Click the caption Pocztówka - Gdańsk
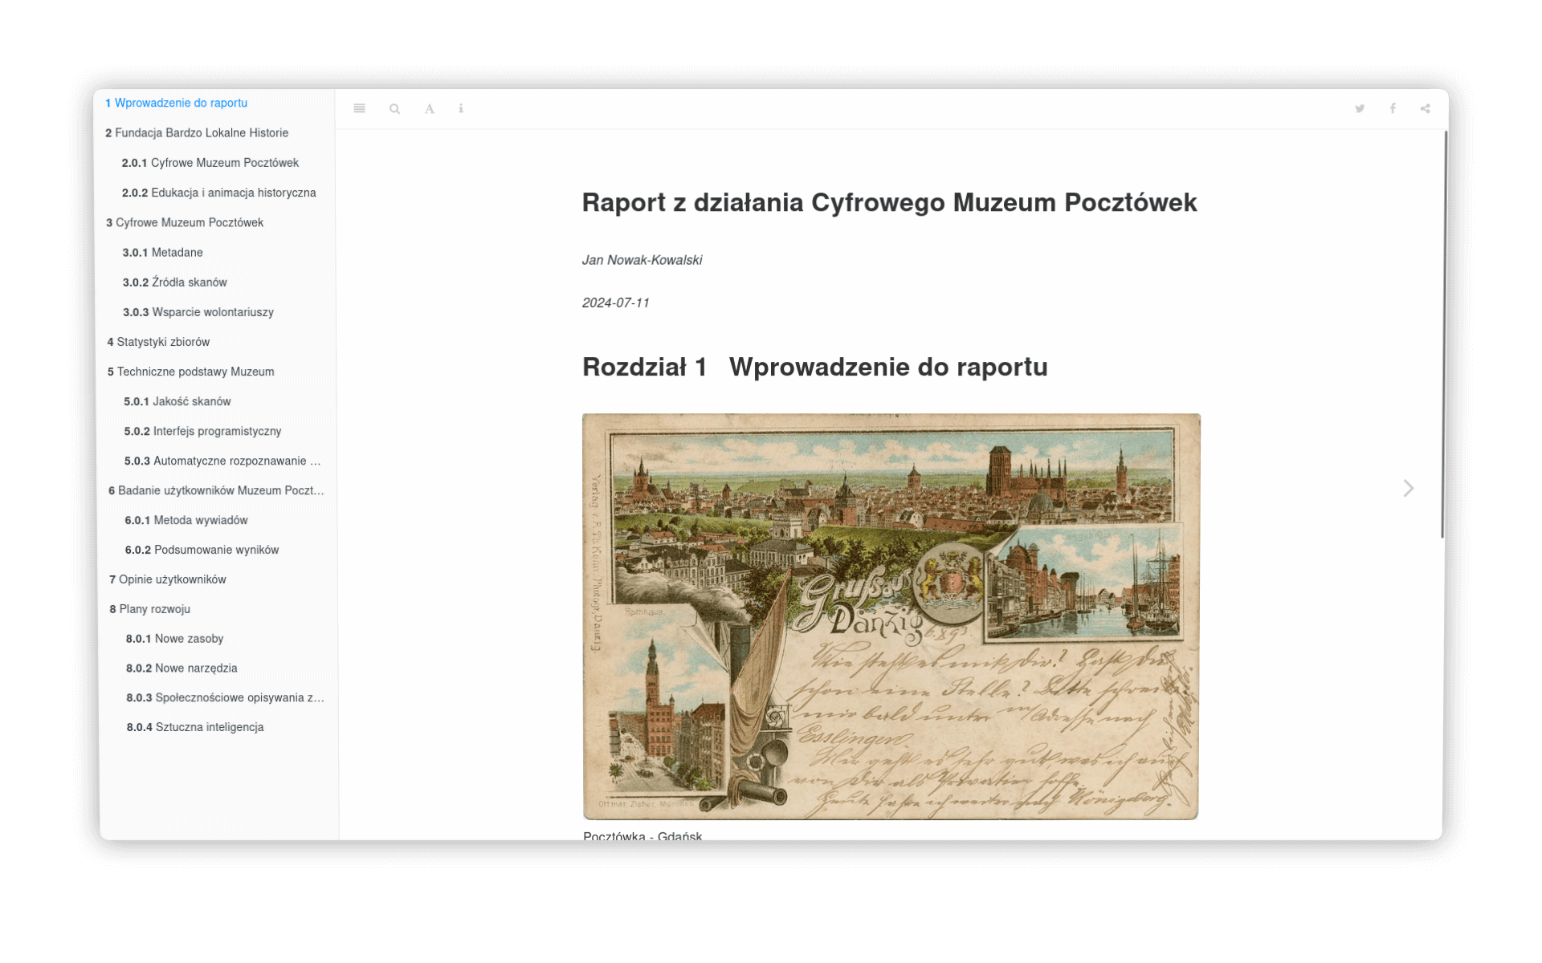1542x963 pixels. pyautogui.click(x=642, y=835)
